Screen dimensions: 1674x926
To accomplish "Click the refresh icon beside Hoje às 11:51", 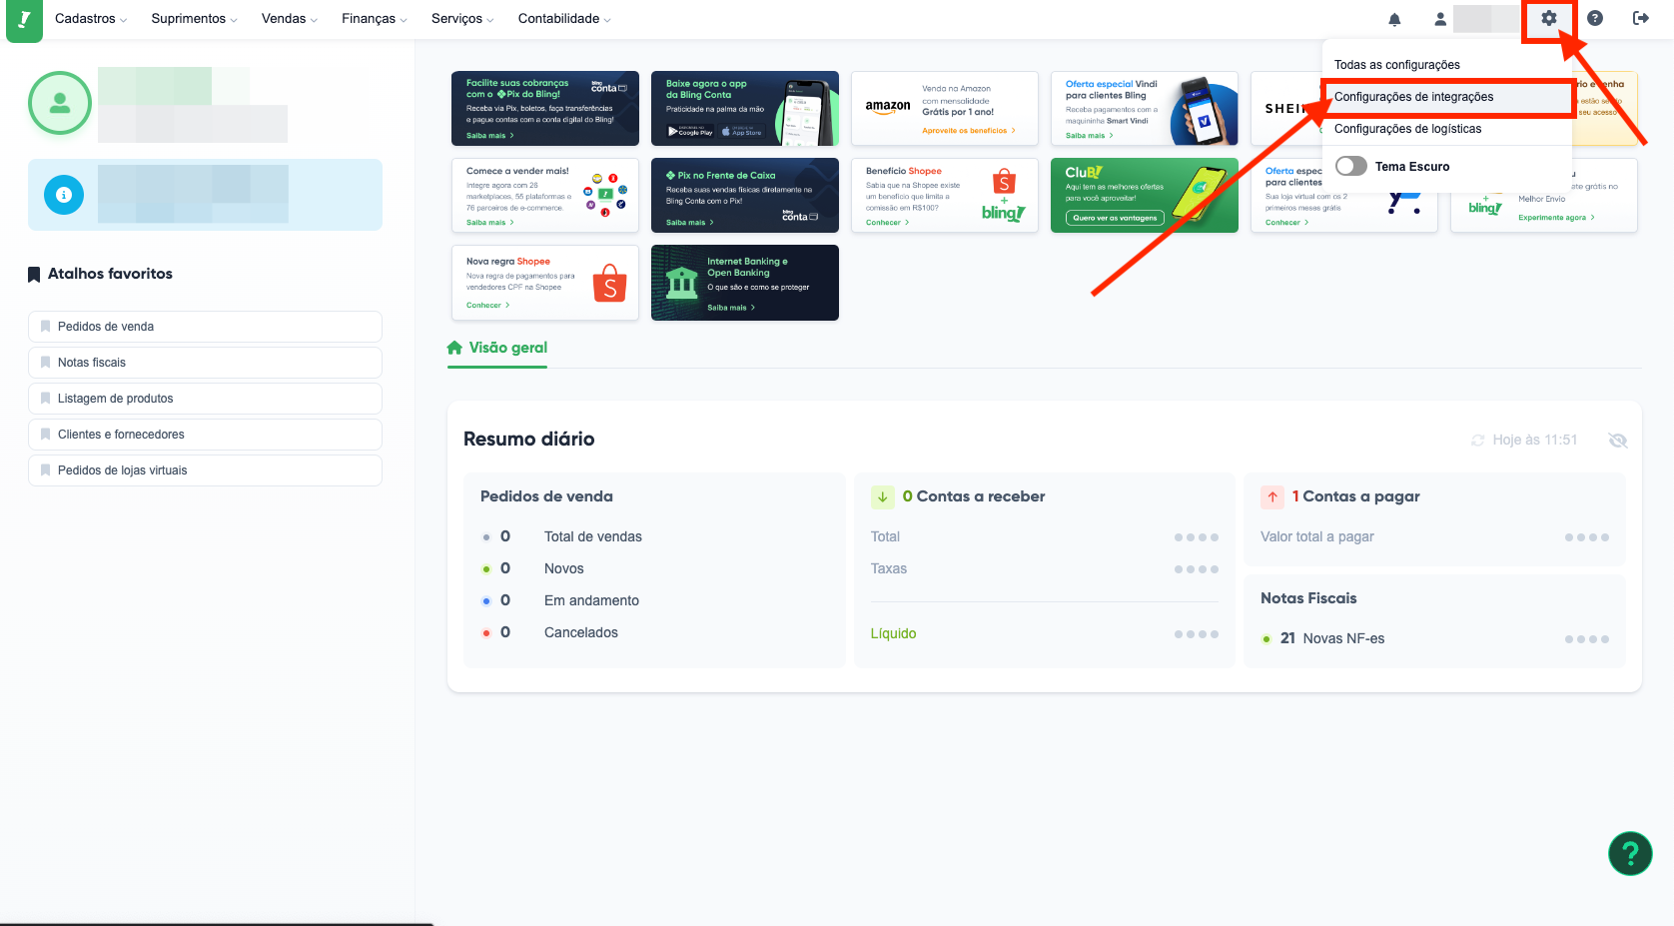I will click(1477, 441).
